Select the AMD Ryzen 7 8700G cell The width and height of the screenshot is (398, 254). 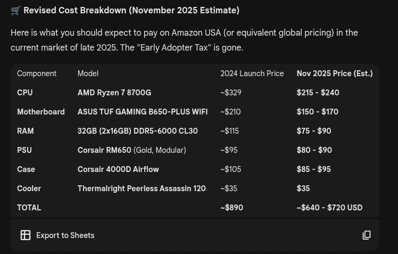point(114,93)
